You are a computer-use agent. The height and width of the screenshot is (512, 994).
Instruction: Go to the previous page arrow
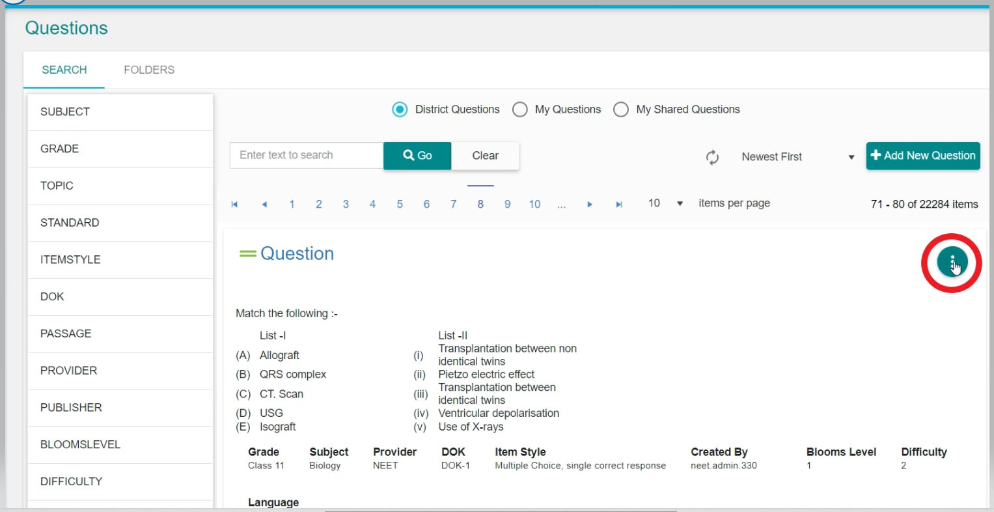point(264,205)
